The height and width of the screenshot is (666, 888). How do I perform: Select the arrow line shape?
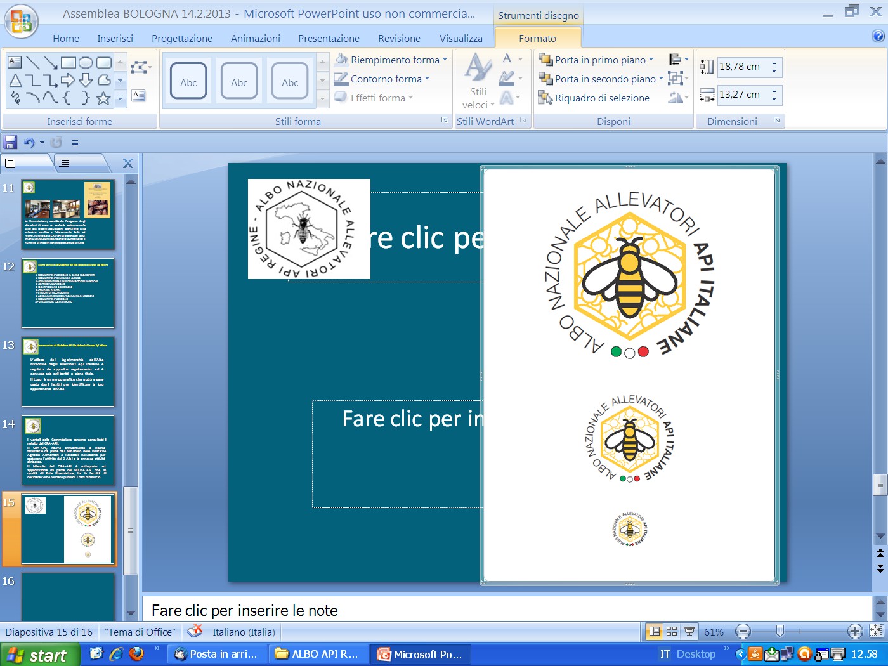50,62
